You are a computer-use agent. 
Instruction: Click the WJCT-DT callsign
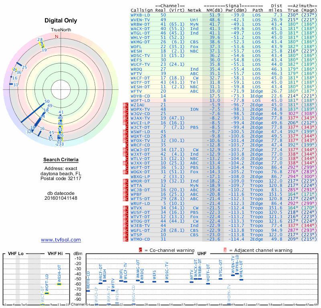pyautogui.click(x=140, y=127)
